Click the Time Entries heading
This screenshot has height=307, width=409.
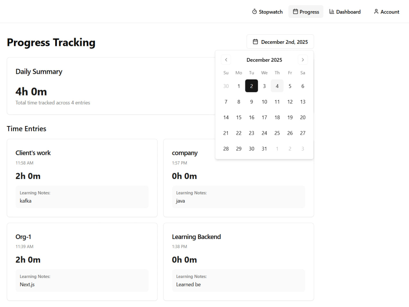coord(27,129)
